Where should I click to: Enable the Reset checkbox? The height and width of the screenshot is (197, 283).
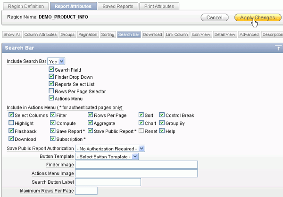(141, 131)
